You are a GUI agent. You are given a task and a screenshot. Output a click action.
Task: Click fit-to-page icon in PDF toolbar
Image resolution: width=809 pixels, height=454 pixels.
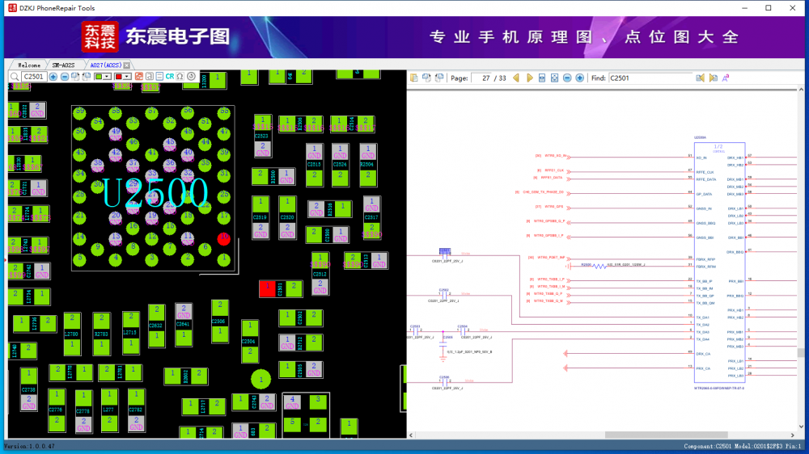[x=554, y=78]
